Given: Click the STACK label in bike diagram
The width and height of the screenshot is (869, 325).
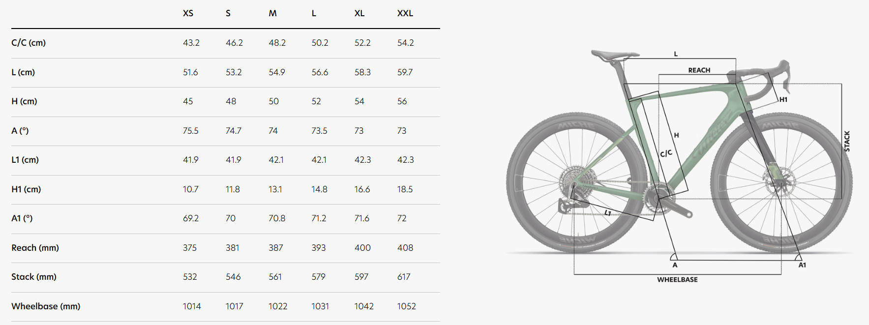Looking at the screenshot, I should pos(847,141).
